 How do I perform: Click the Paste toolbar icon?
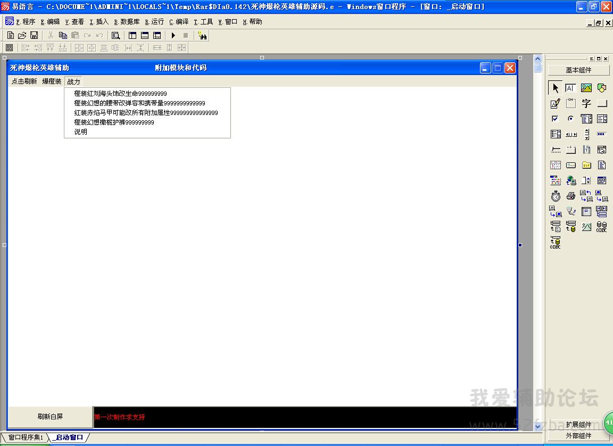pos(75,36)
